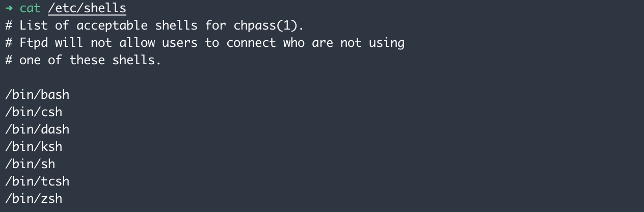Place cursor on the /bin/bash line
The height and width of the screenshot is (212, 644).
(x=37, y=95)
